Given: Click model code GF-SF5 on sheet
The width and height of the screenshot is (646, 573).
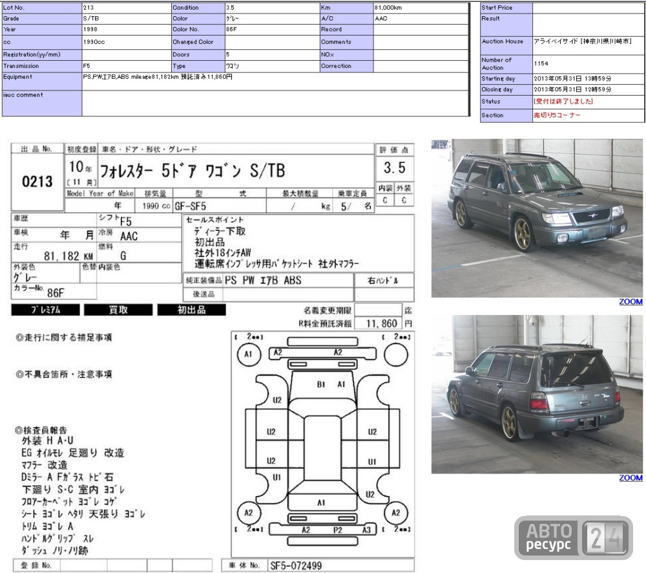Looking at the screenshot, I should click(x=191, y=206).
